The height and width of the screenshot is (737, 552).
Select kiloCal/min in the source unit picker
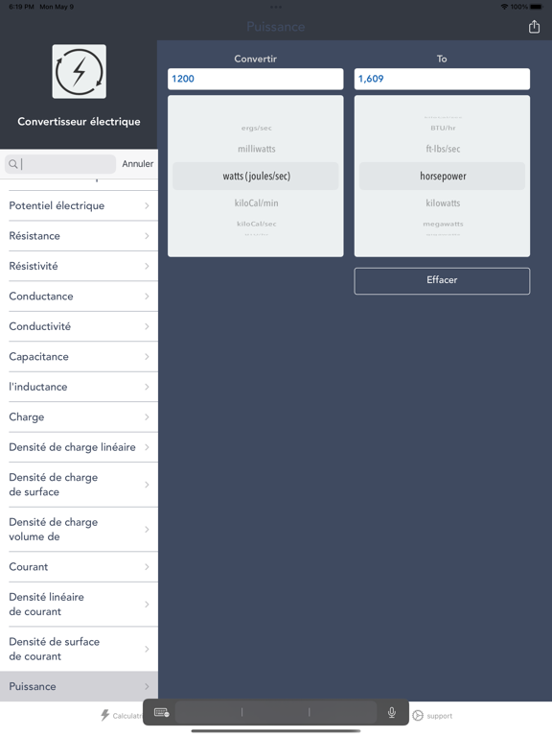(x=256, y=203)
